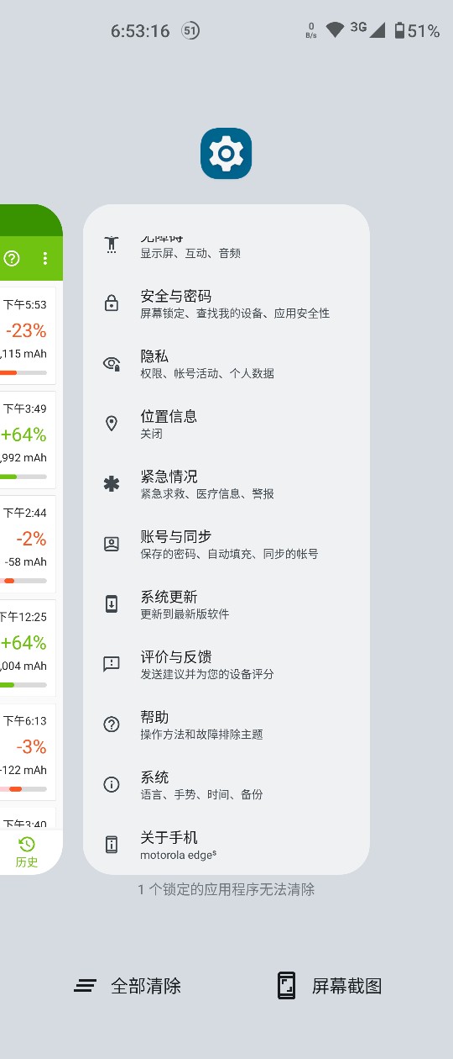
Task: Tap the 紧急情况 asterisk icon
Action: (x=112, y=484)
